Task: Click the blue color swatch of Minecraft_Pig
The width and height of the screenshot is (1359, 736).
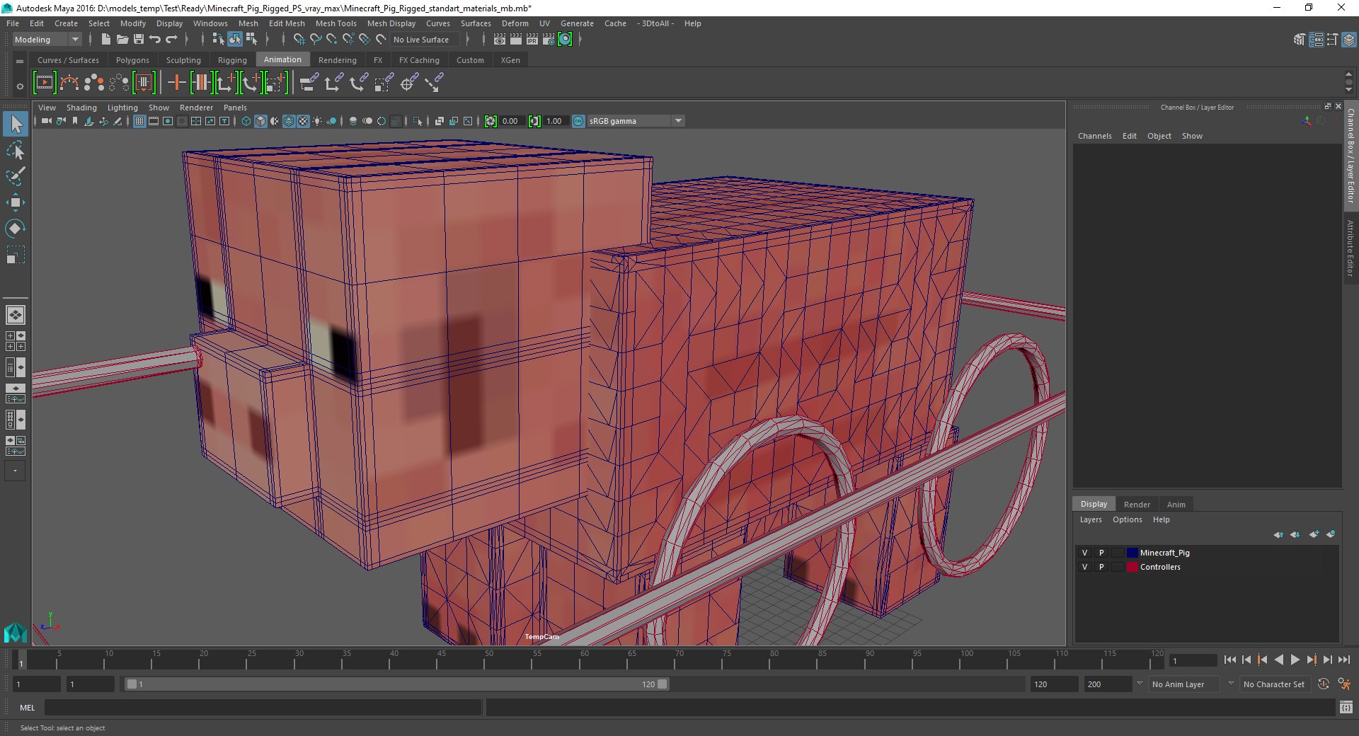Action: [1132, 553]
